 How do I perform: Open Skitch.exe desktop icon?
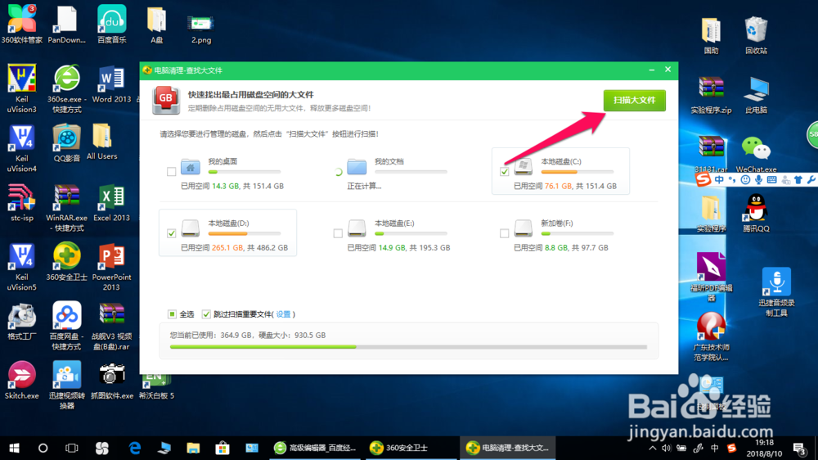[22, 381]
